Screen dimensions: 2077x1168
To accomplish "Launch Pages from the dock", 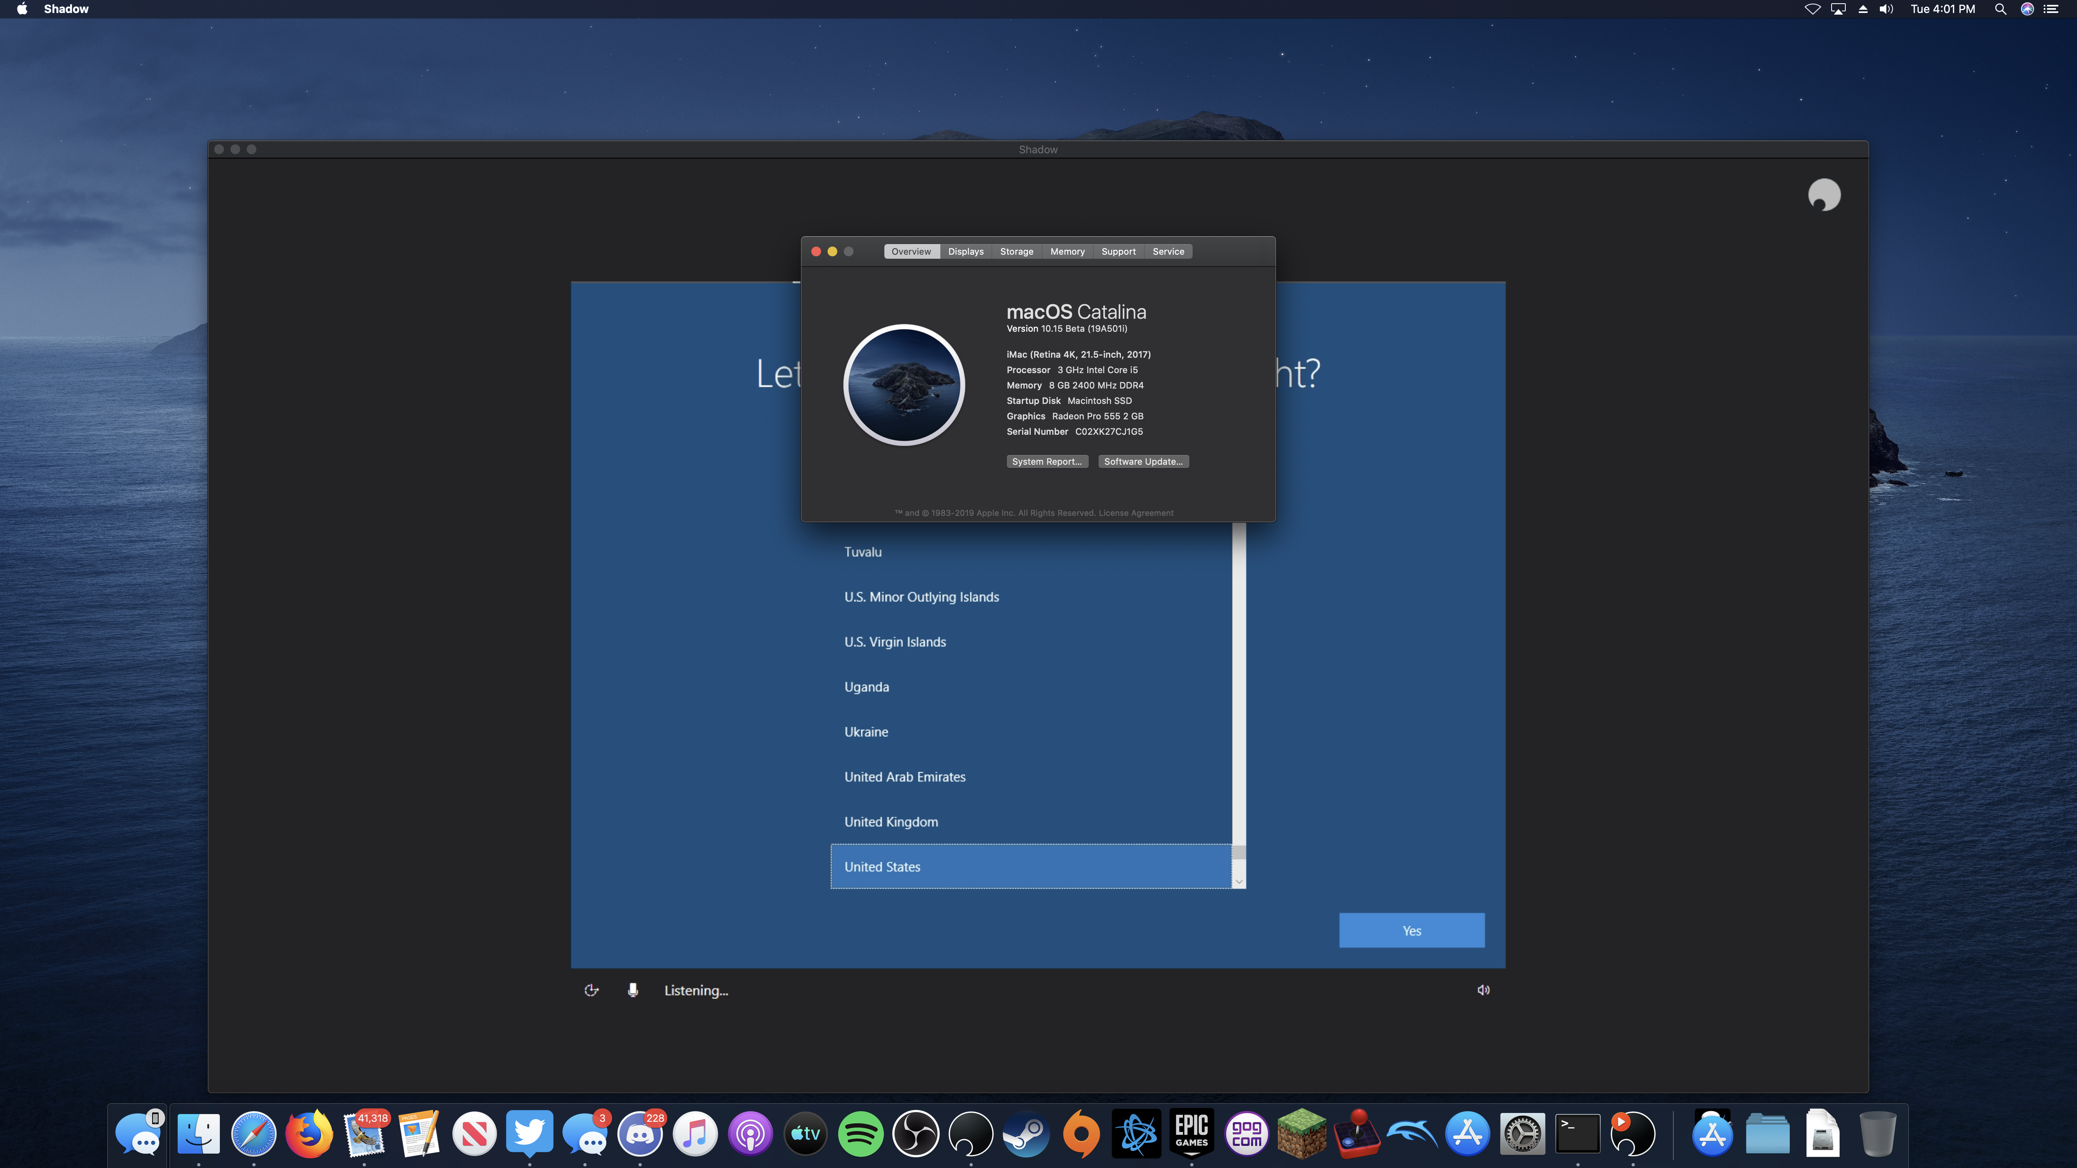I will [419, 1134].
